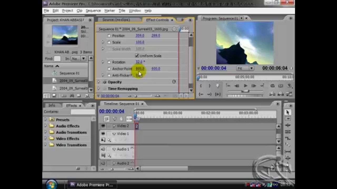
Task: Uncheck the Uniform Scale checkbox
Action: point(137,56)
